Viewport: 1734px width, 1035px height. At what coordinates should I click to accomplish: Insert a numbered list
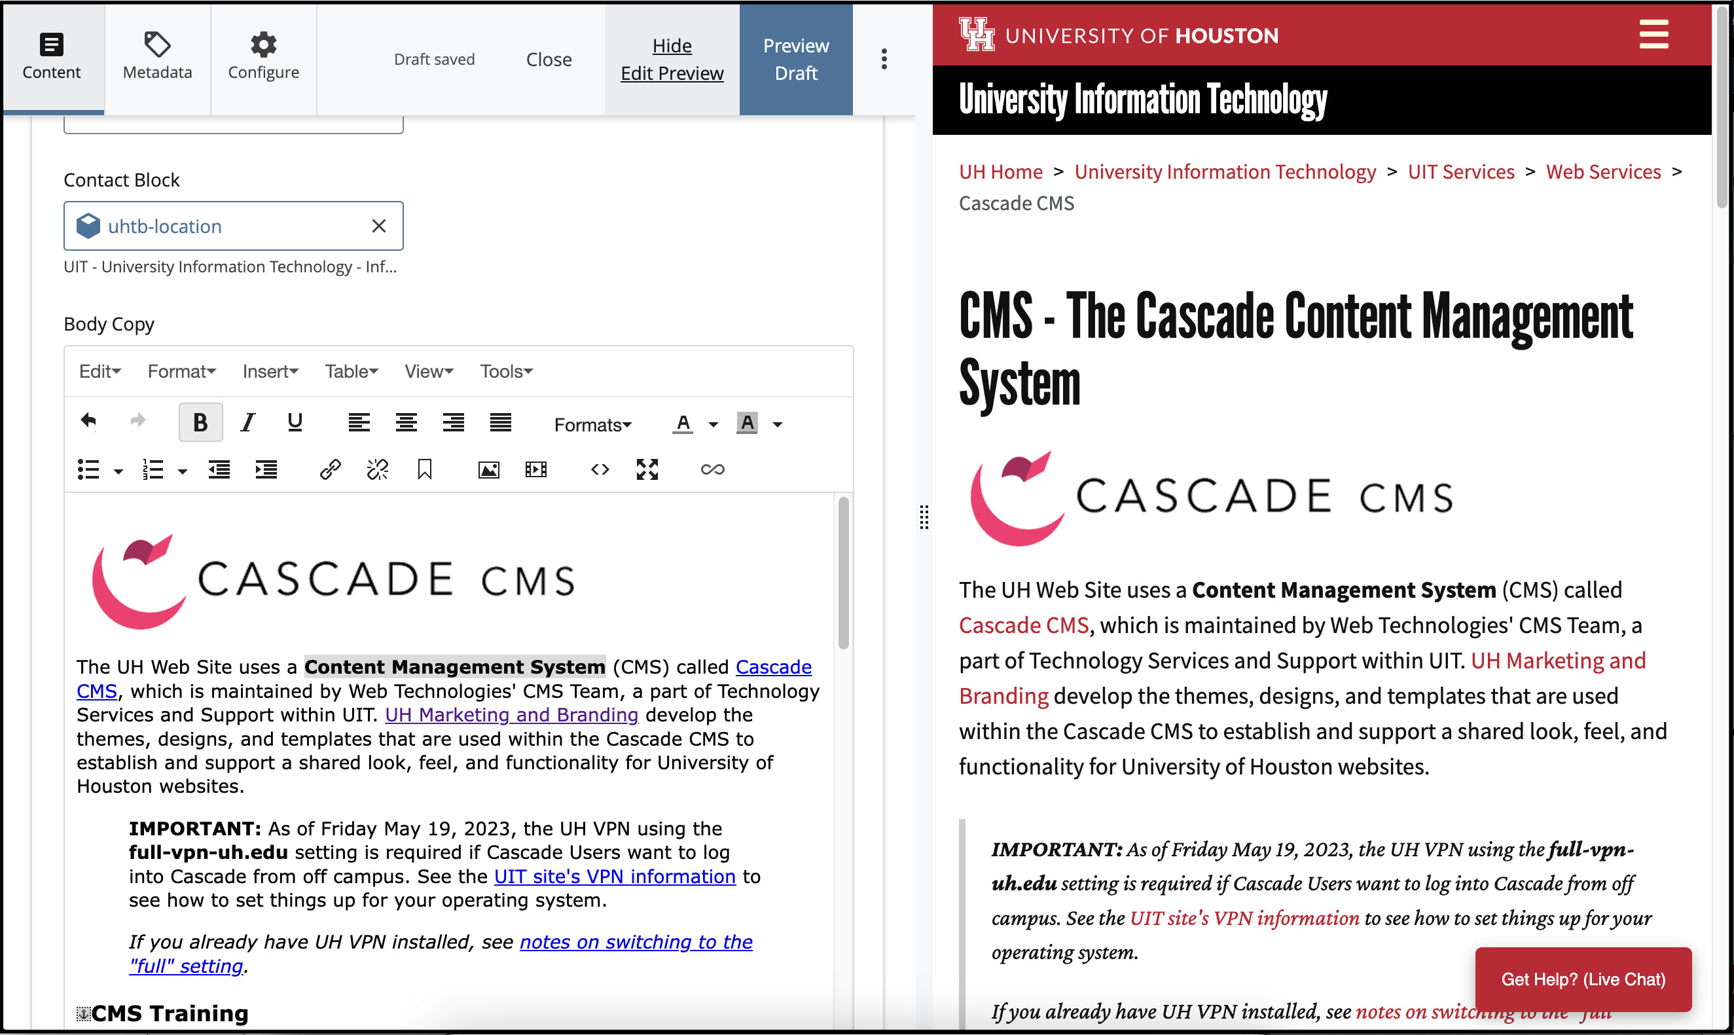click(153, 469)
